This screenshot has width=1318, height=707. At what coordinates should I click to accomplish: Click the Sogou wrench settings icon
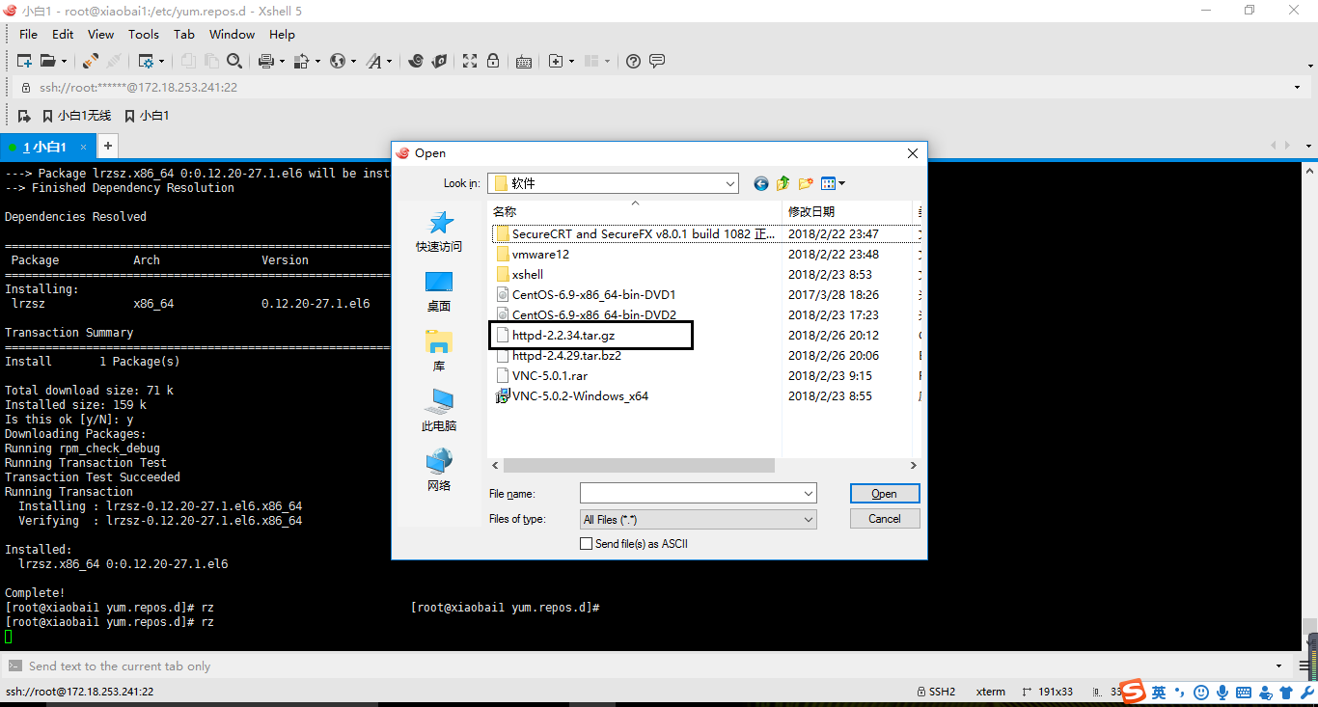pos(1306,693)
